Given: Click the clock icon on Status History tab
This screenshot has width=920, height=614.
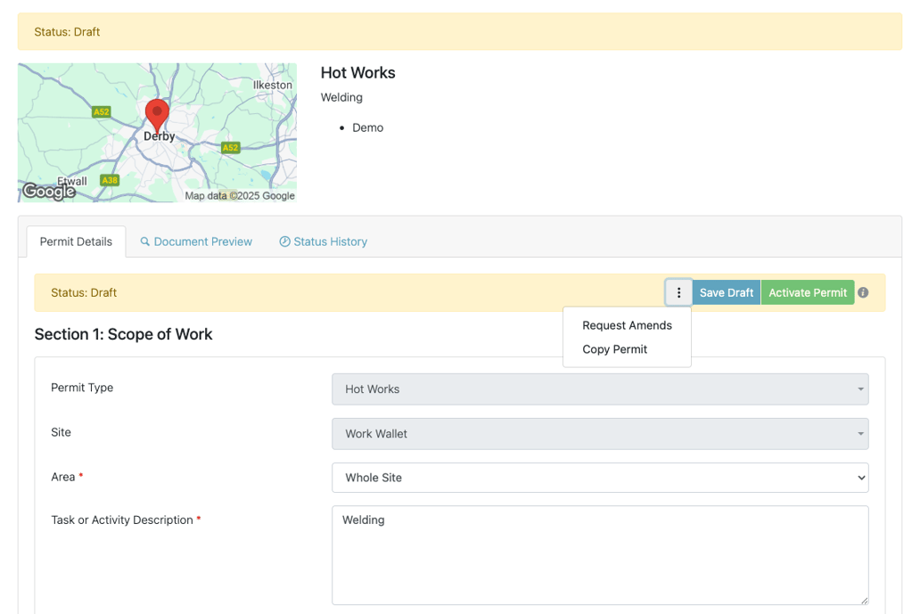Looking at the screenshot, I should (x=284, y=242).
